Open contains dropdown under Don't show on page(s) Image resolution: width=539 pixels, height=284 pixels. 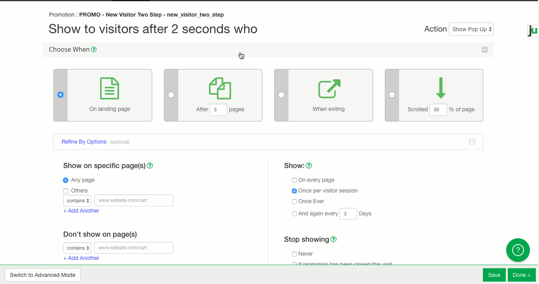(77, 248)
